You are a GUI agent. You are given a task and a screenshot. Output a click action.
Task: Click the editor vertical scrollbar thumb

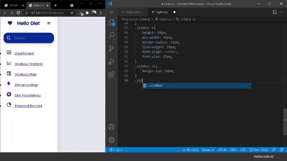(x=285, y=122)
